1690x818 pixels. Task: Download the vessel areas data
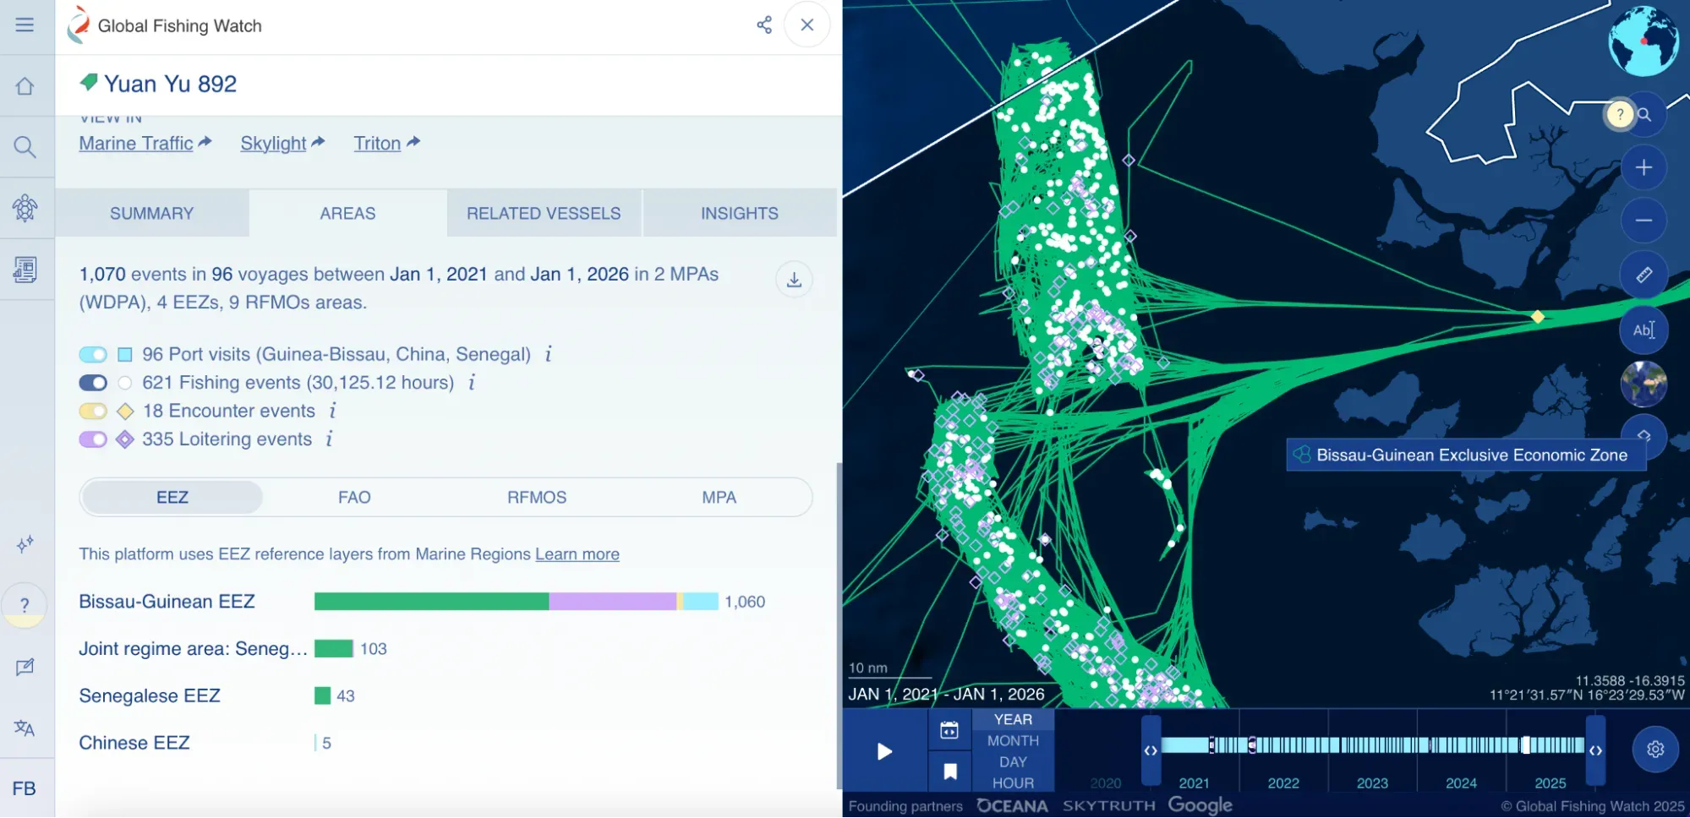point(794,280)
